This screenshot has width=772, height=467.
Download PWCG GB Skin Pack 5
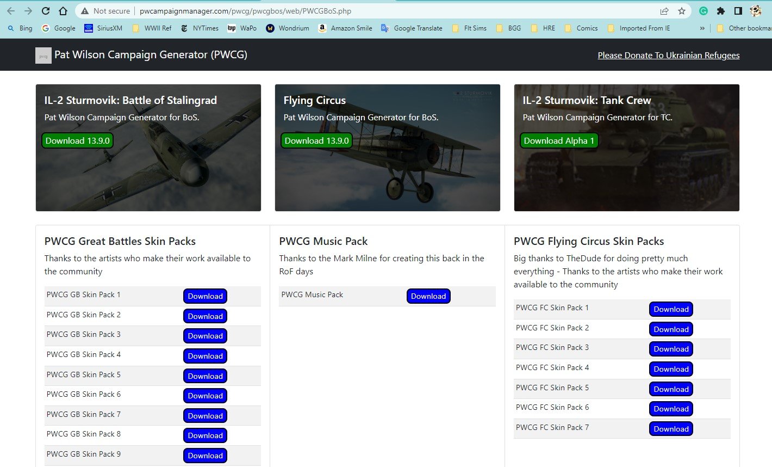(x=205, y=376)
